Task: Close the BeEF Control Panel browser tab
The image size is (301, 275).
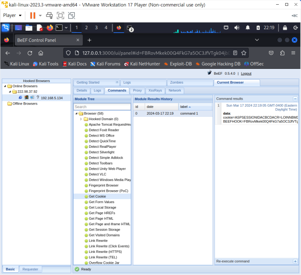Action: tap(78, 40)
